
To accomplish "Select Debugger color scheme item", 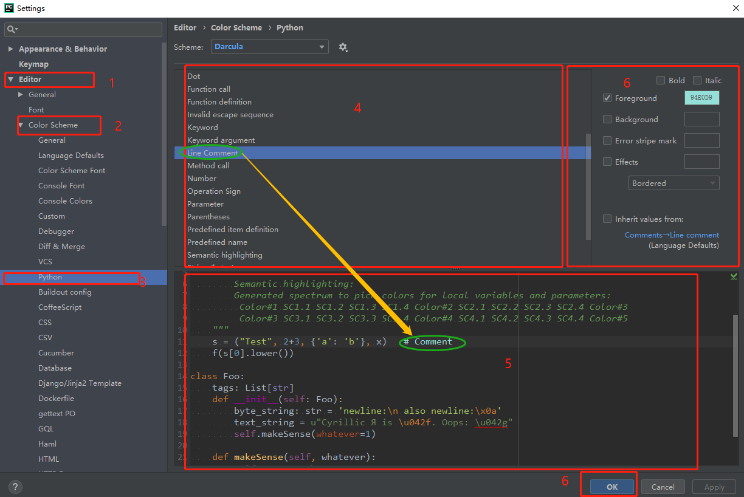I will [x=56, y=231].
